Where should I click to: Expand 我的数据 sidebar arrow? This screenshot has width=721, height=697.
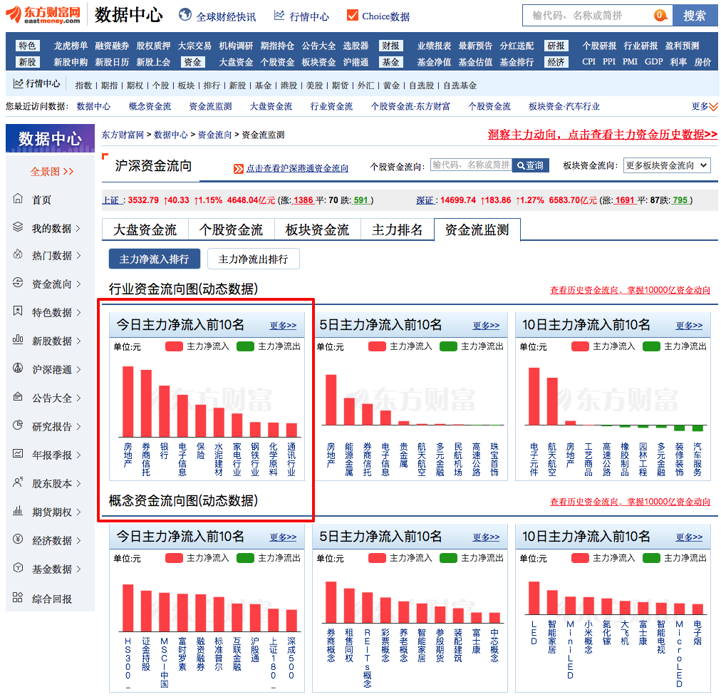coord(78,228)
